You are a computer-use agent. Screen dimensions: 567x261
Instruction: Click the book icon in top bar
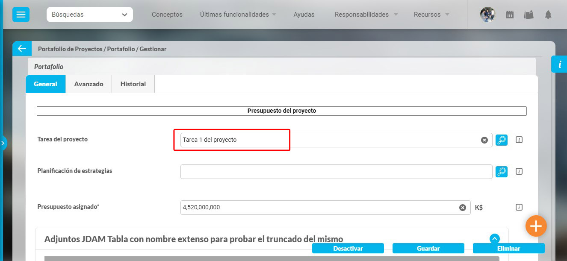[x=529, y=15]
